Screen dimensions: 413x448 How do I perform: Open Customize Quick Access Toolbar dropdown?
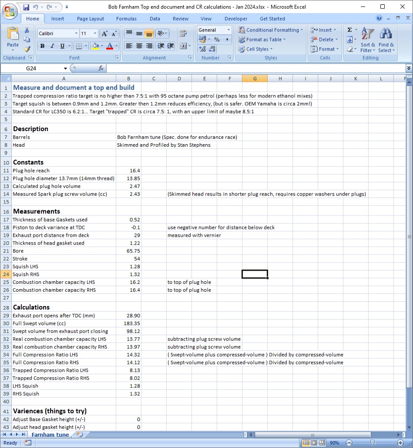point(67,7)
